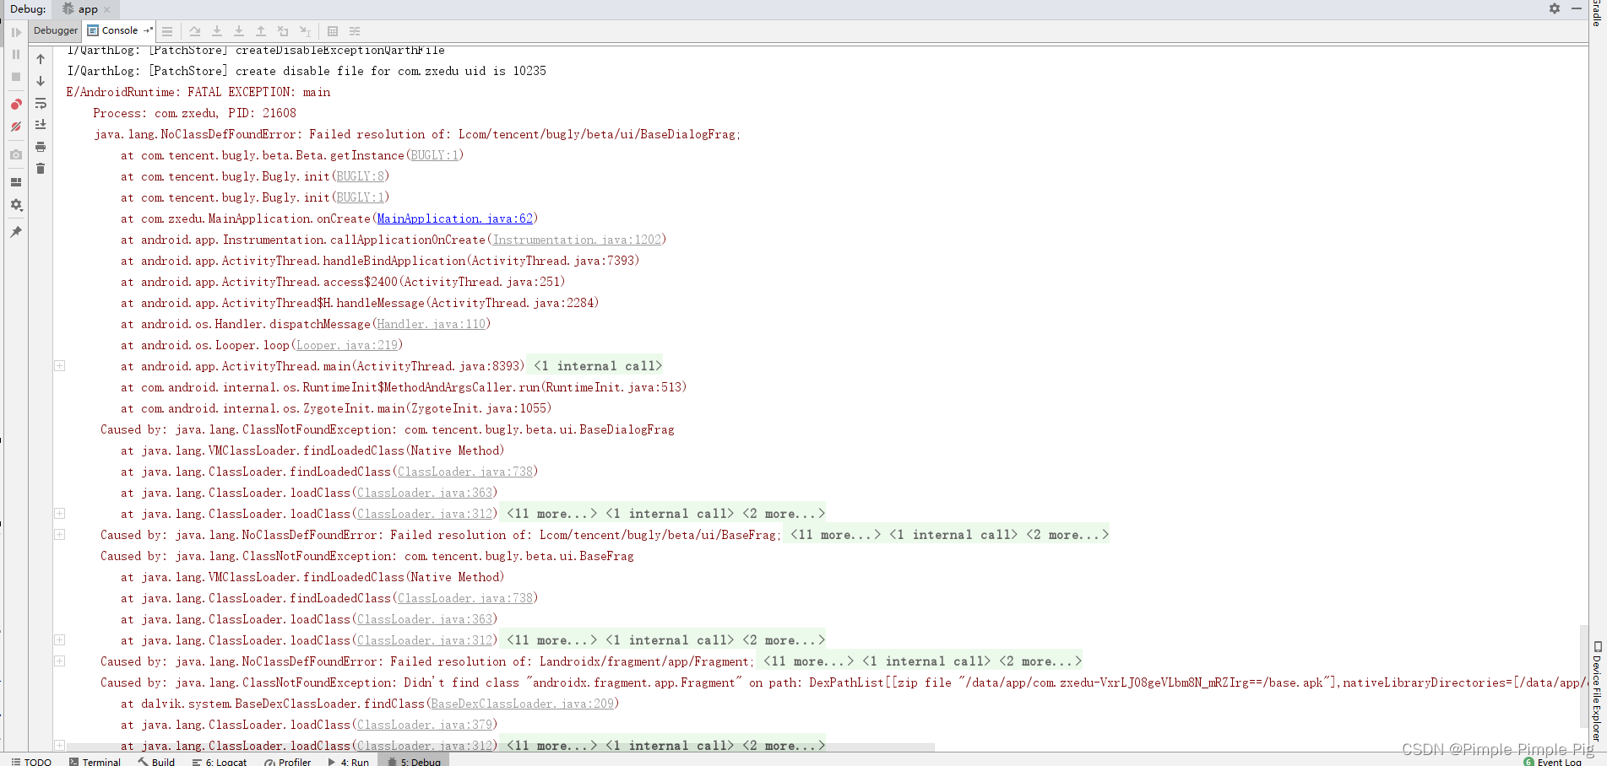The image size is (1607, 766).
Task: Restore the debug panel layout
Action: click(16, 182)
